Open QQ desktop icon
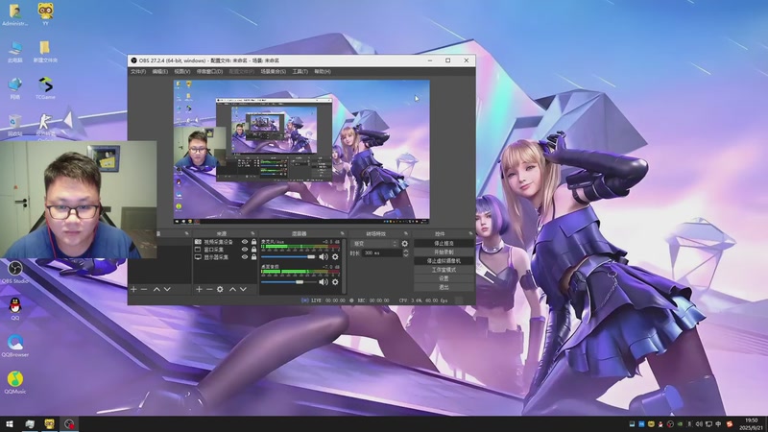This screenshot has height=432, width=768. [x=14, y=308]
